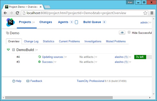Click the vertical scrollbar up arrow

coord(154,19)
